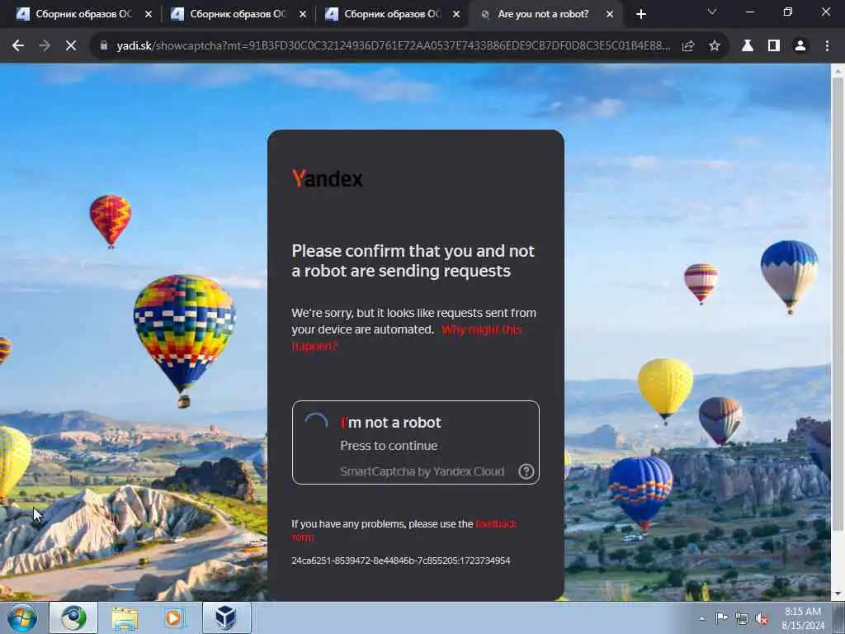Image resolution: width=845 pixels, height=634 pixels.
Task: View site info lock icon
Action: click(104, 46)
